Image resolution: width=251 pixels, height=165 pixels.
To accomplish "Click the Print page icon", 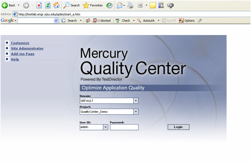I will [131, 5].
